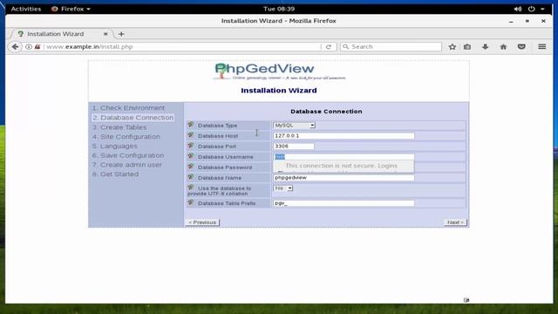Expand the top bar system menu arrow
Image resolution: width=558 pixels, height=314 pixels.
[x=542, y=9]
